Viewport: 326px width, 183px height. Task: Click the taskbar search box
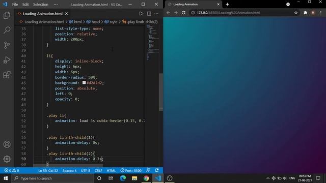[x=52, y=178]
